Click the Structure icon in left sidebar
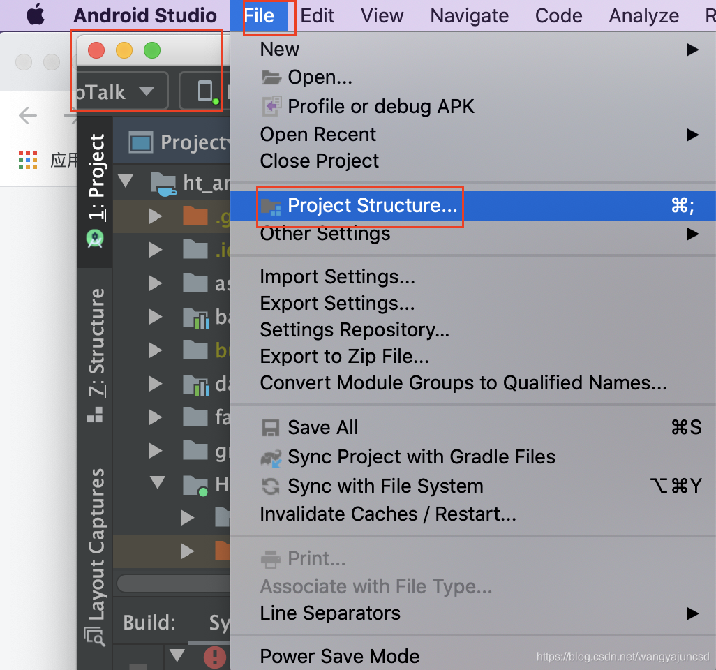The image size is (716, 670). (95, 415)
